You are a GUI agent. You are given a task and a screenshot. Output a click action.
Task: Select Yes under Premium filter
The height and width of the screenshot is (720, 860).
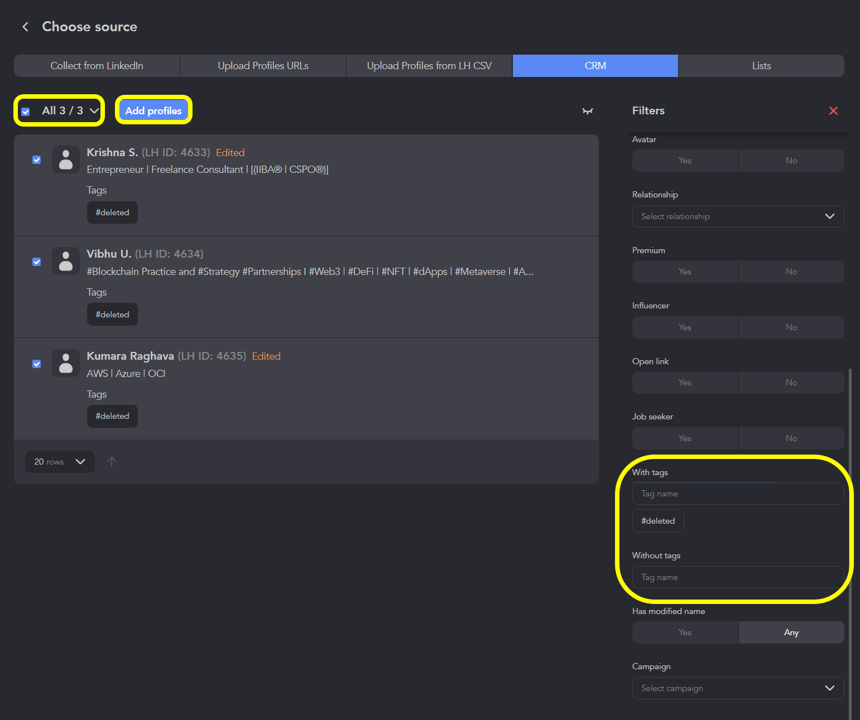coord(685,272)
